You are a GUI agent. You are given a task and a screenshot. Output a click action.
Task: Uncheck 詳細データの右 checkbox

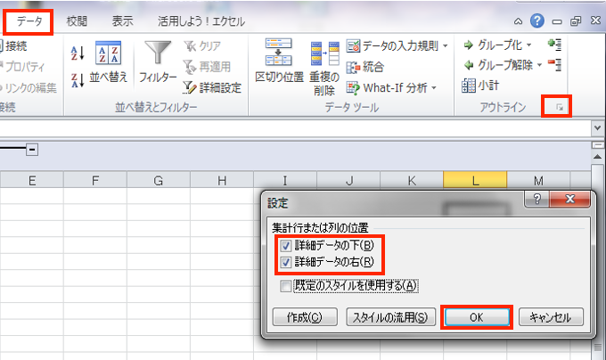click(285, 263)
